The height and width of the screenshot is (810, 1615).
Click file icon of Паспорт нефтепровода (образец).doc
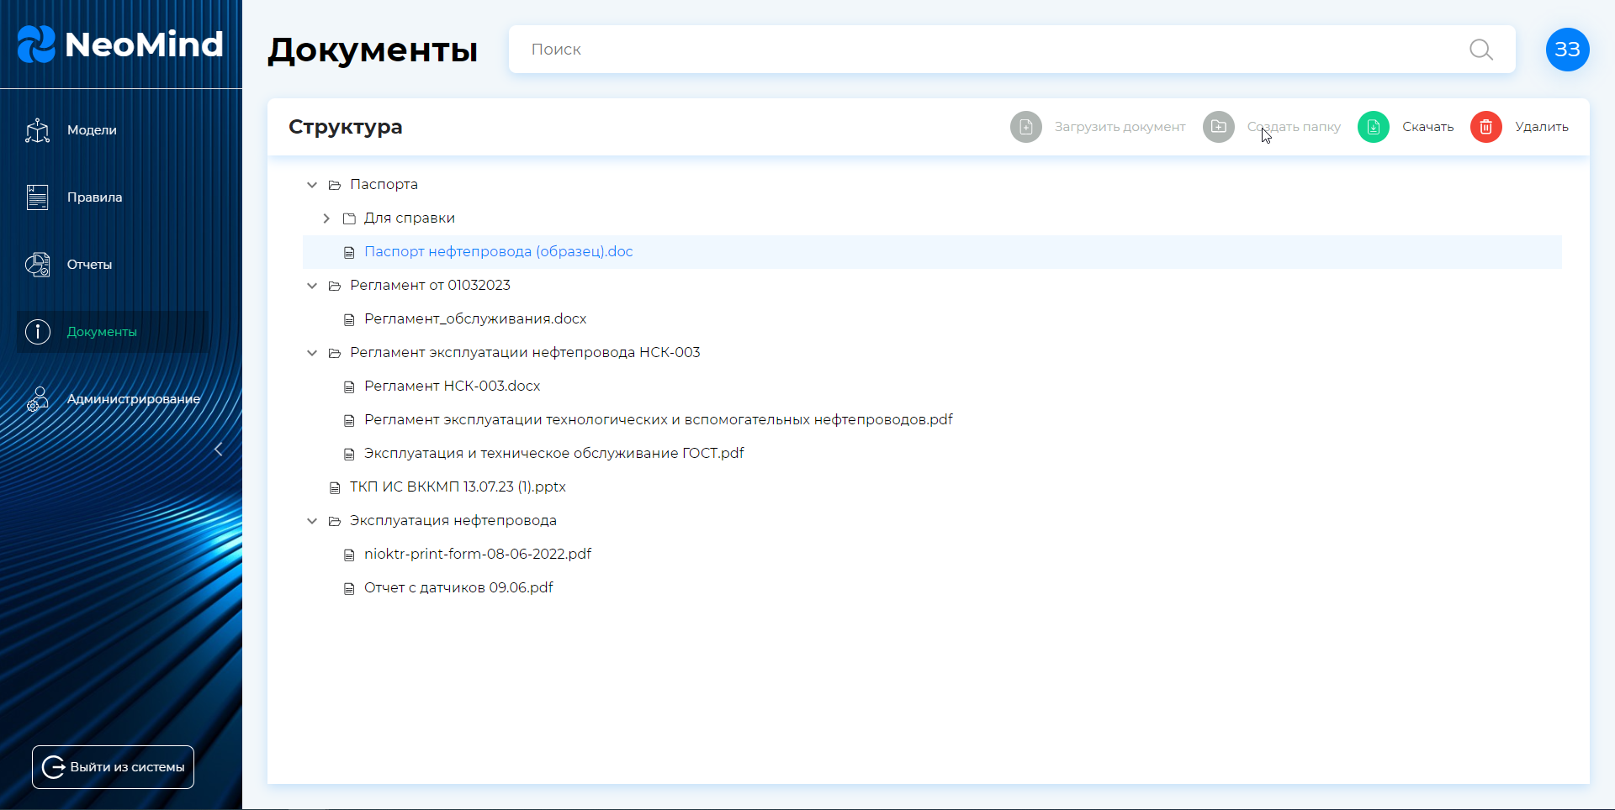coord(349,252)
